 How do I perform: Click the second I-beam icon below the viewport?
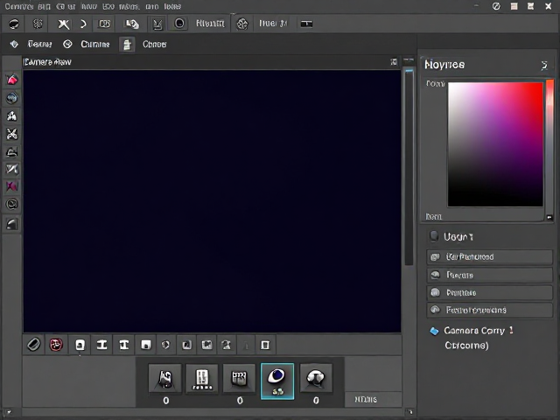pos(124,345)
